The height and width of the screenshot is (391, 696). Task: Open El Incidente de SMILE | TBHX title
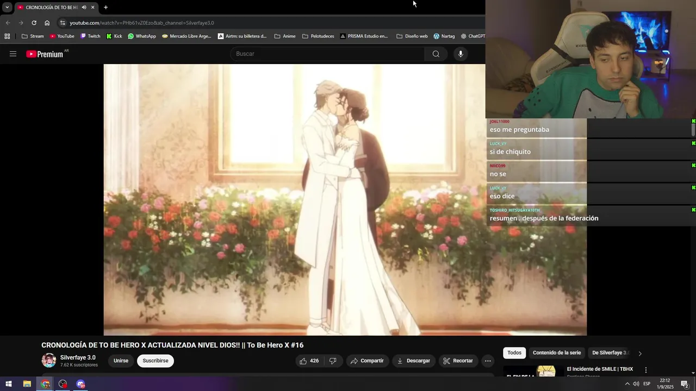(600, 369)
